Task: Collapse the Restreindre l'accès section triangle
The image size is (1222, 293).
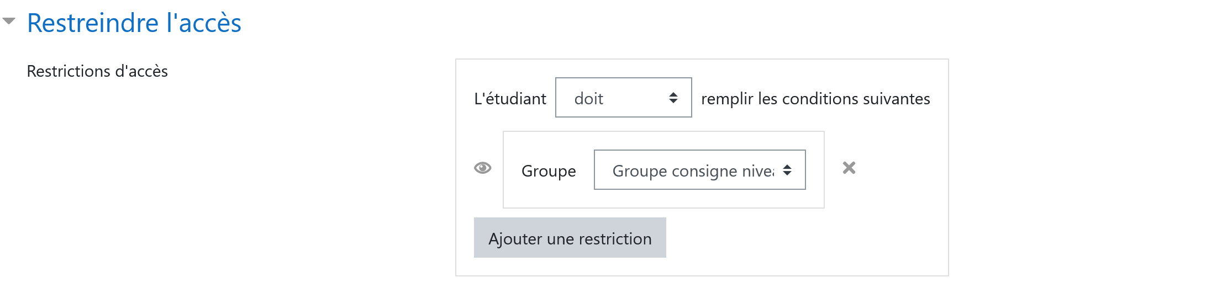Action: tap(9, 22)
